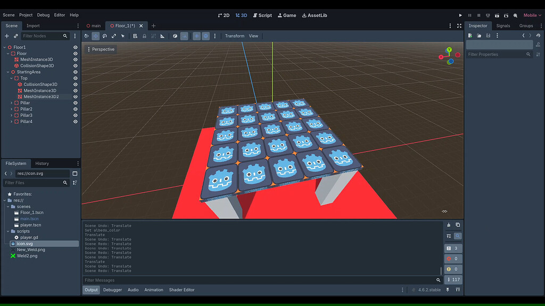
Task: Collapse the StartingArea node tree
Action: [8, 72]
